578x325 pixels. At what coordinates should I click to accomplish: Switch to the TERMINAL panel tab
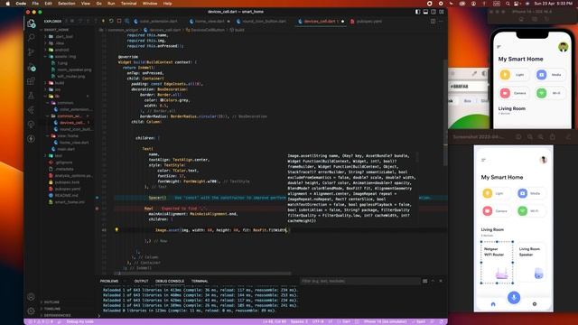200,281
